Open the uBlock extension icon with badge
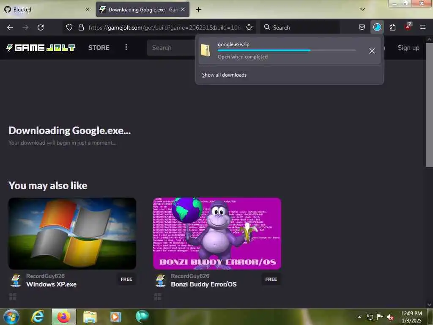 [x=408, y=27]
